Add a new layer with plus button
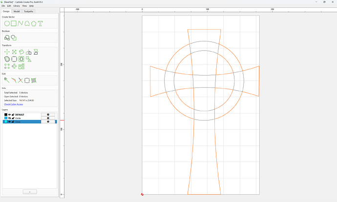 pos(30,192)
